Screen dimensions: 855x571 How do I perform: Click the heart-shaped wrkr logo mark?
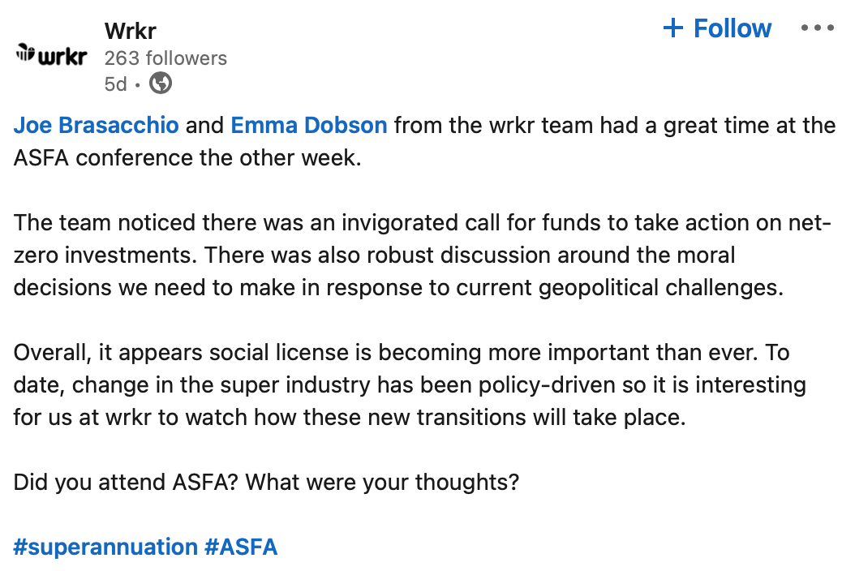[25, 53]
